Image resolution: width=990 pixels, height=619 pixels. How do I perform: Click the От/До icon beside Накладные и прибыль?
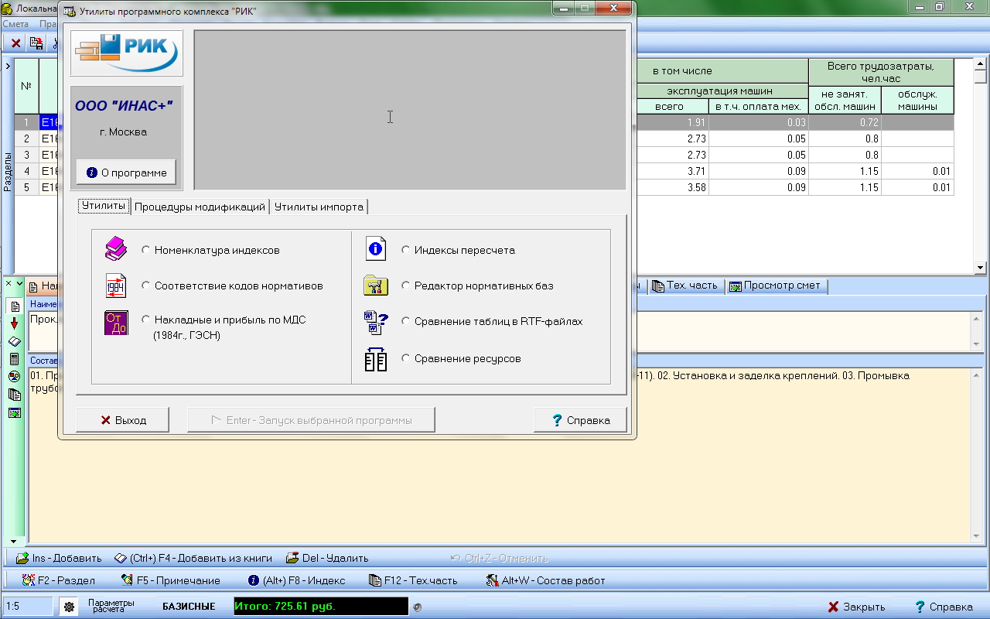(116, 323)
